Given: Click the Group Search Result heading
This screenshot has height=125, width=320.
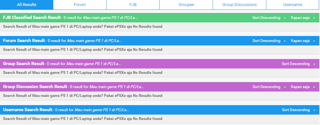Looking at the screenshot, I should (x=23, y=64).
